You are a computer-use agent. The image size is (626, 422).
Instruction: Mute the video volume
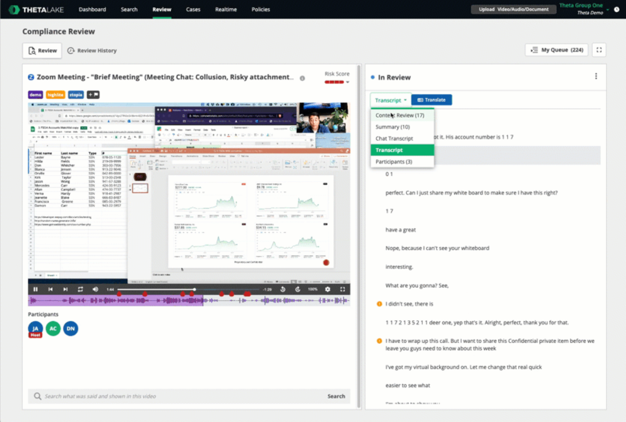(x=95, y=289)
